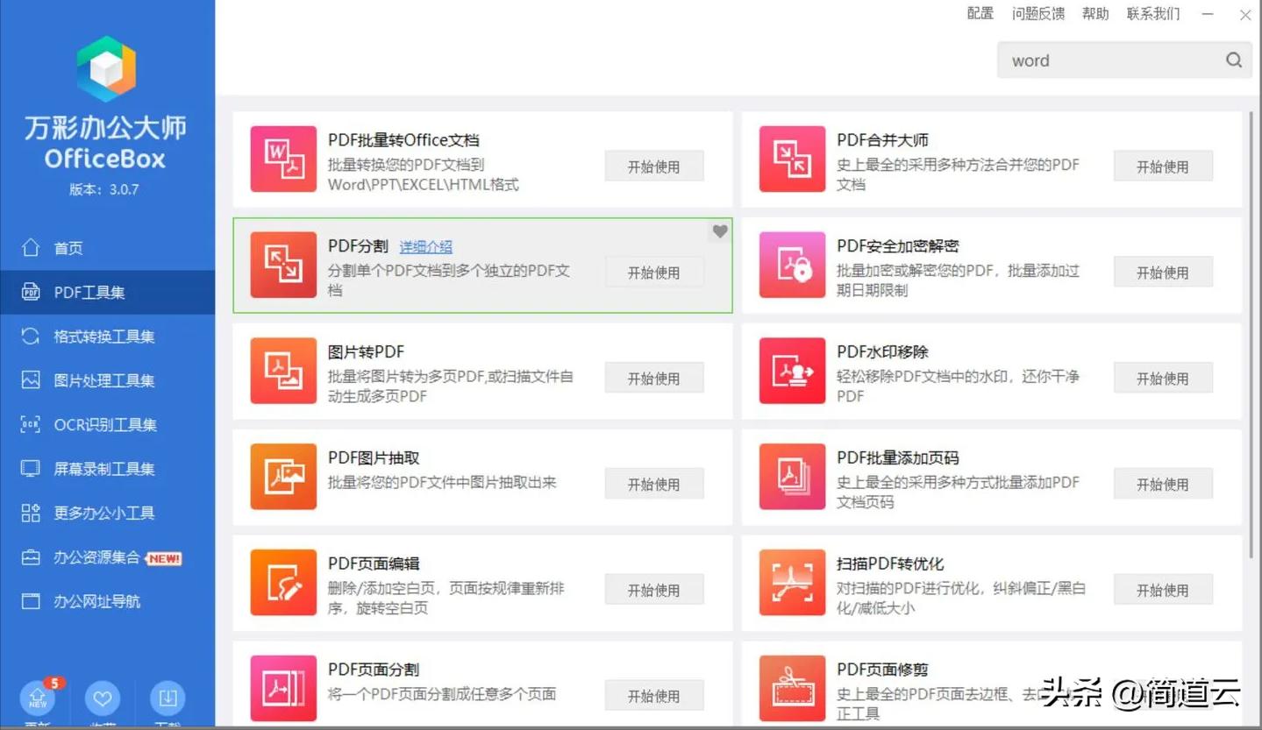The image size is (1262, 730).
Task: Click the 更新 icon showing badge 5
Action: [38, 699]
